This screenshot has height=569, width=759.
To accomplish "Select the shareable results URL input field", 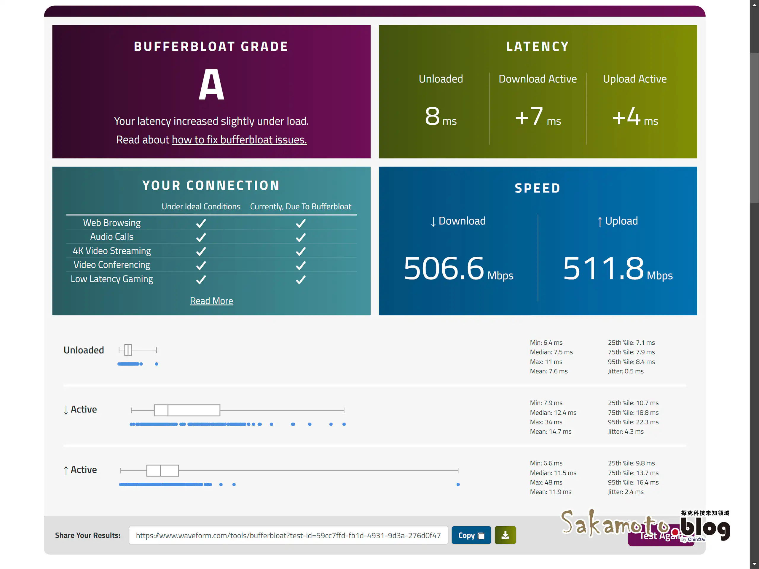I will pyautogui.click(x=288, y=535).
